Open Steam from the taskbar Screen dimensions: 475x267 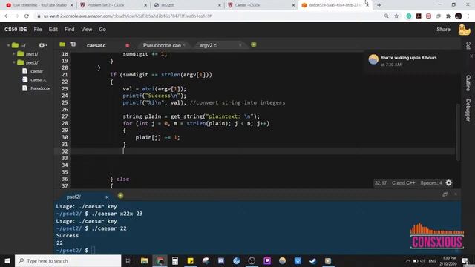click(x=313, y=260)
